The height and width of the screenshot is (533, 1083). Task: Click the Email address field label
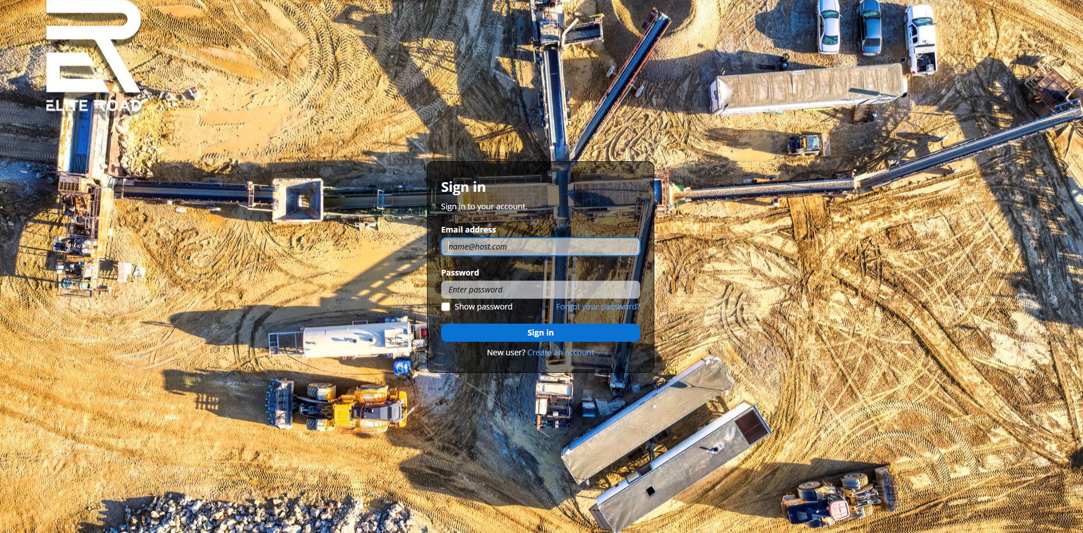click(x=468, y=230)
